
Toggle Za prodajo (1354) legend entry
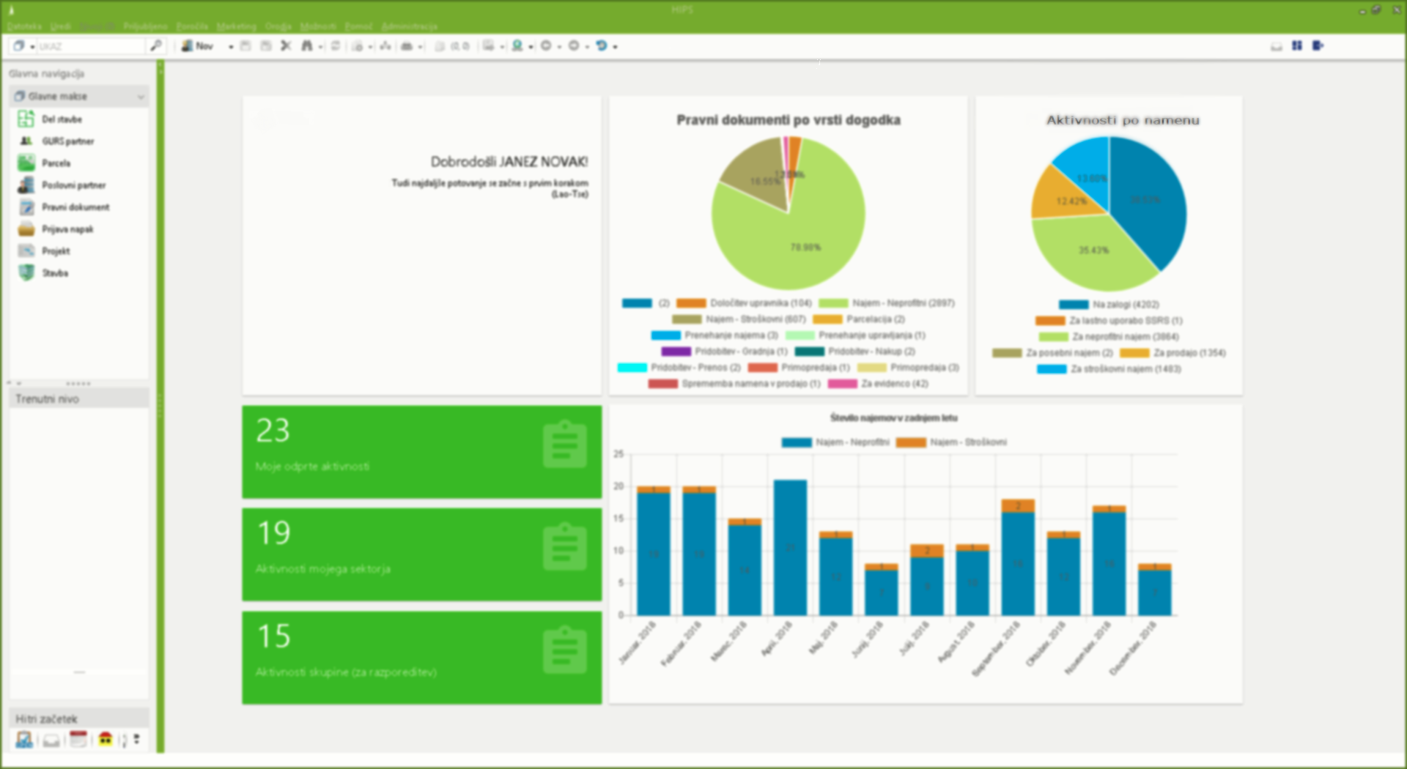coord(1172,353)
